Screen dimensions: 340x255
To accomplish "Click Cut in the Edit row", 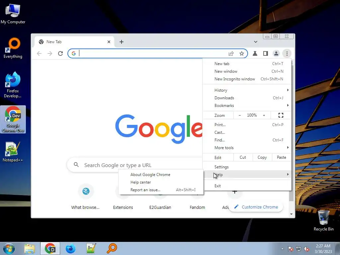I will coord(243,157).
